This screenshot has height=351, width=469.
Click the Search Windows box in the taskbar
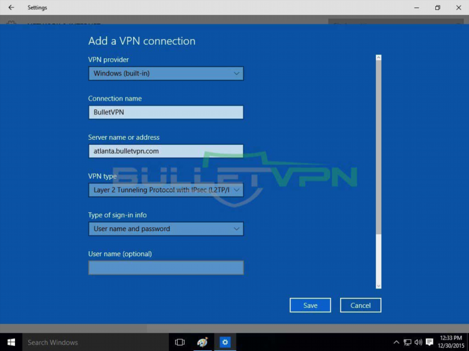[96, 342]
